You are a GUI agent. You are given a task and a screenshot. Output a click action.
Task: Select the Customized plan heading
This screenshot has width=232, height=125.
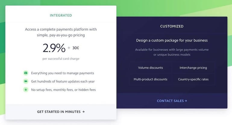tap(172, 26)
